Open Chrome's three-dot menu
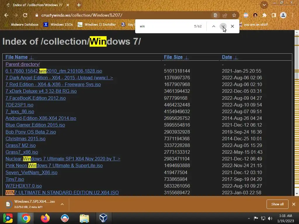Viewport: 299px width, 224px height. 293,15
